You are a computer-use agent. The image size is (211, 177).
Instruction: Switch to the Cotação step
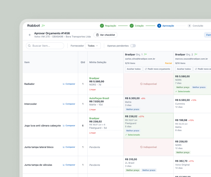pos(139,26)
